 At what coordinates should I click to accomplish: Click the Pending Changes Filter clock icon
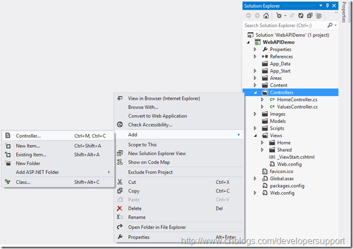pyautogui.click(x=279, y=15)
